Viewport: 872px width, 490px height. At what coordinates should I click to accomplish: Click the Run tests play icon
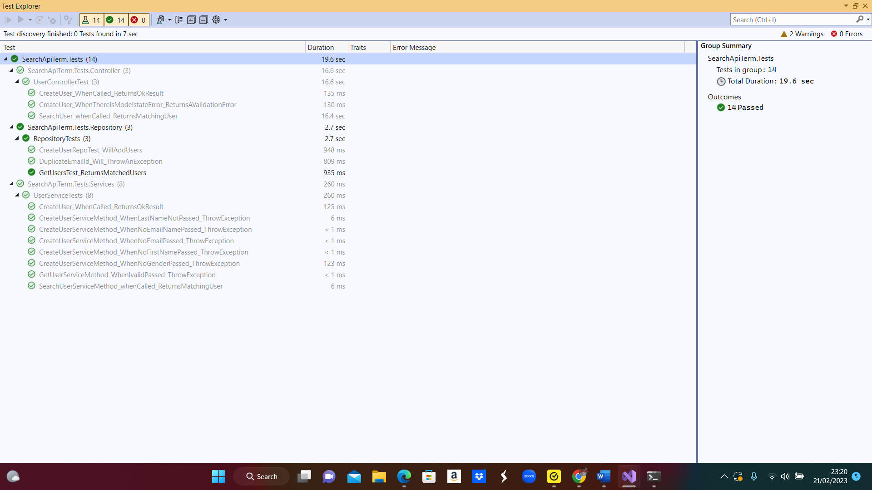coord(20,20)
